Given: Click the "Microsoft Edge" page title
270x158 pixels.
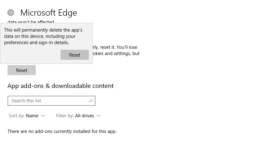Looking at the screenshot, I should pyautogui.click(x=49, y=13).
